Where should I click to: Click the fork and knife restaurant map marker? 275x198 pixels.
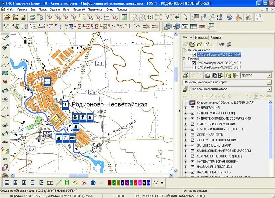coord(65,105)
